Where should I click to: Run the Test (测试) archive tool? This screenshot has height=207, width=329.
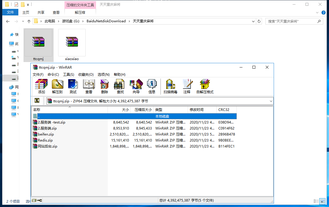[x=73, y=86]
